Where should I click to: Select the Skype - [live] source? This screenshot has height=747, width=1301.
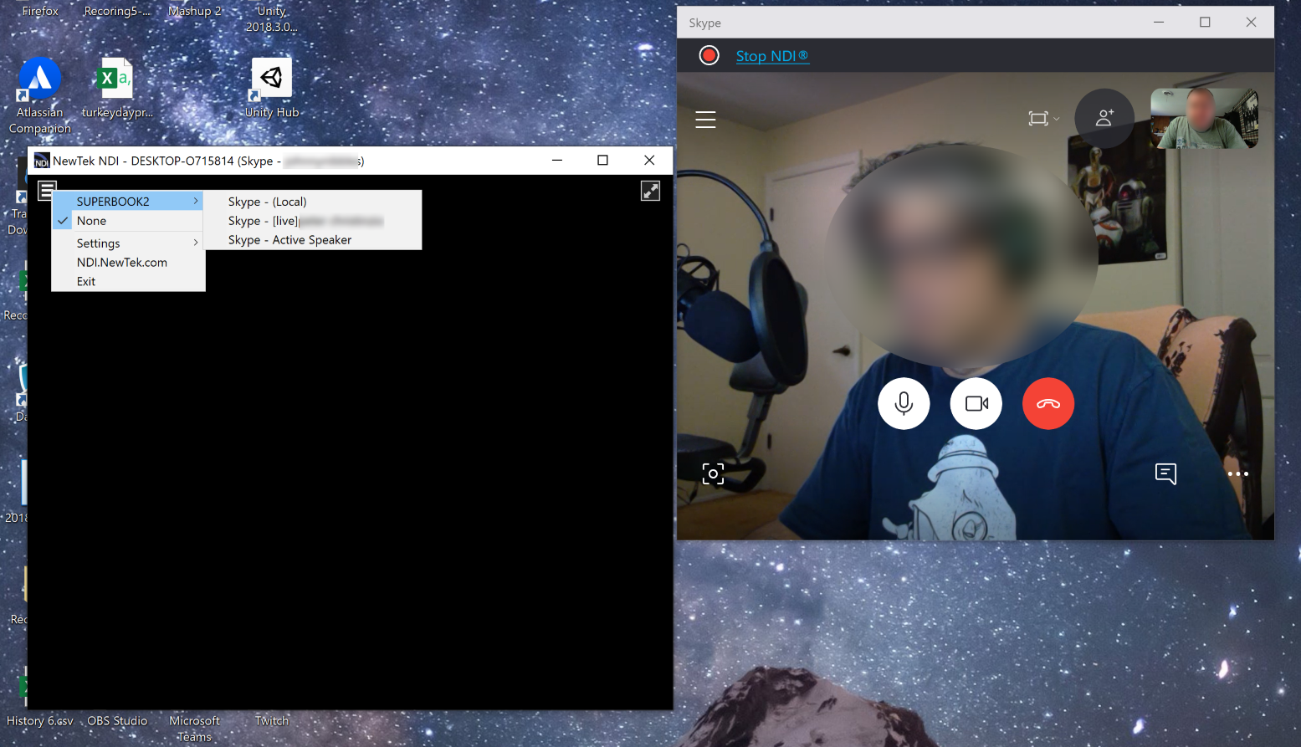pyautogui.click(x=313, y=221)
